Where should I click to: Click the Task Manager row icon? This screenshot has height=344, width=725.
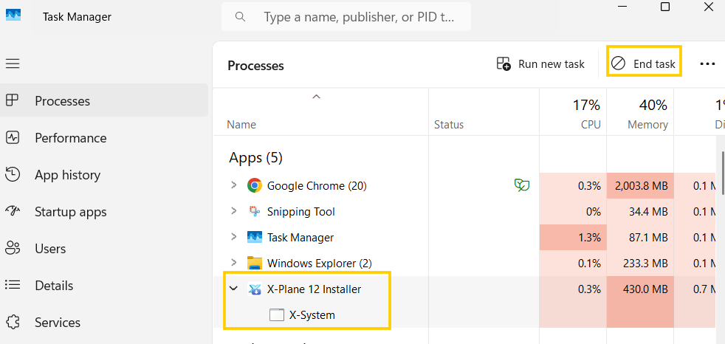point(255,237)
